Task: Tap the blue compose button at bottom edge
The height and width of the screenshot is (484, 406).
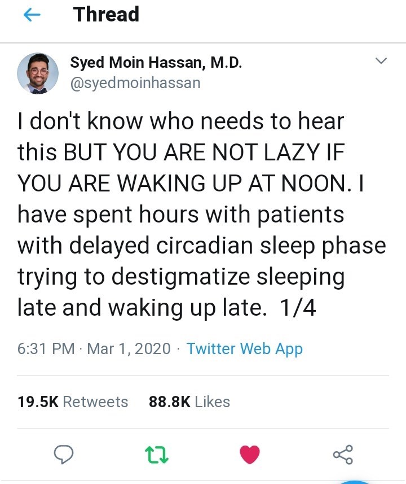Action: point(354,481)
